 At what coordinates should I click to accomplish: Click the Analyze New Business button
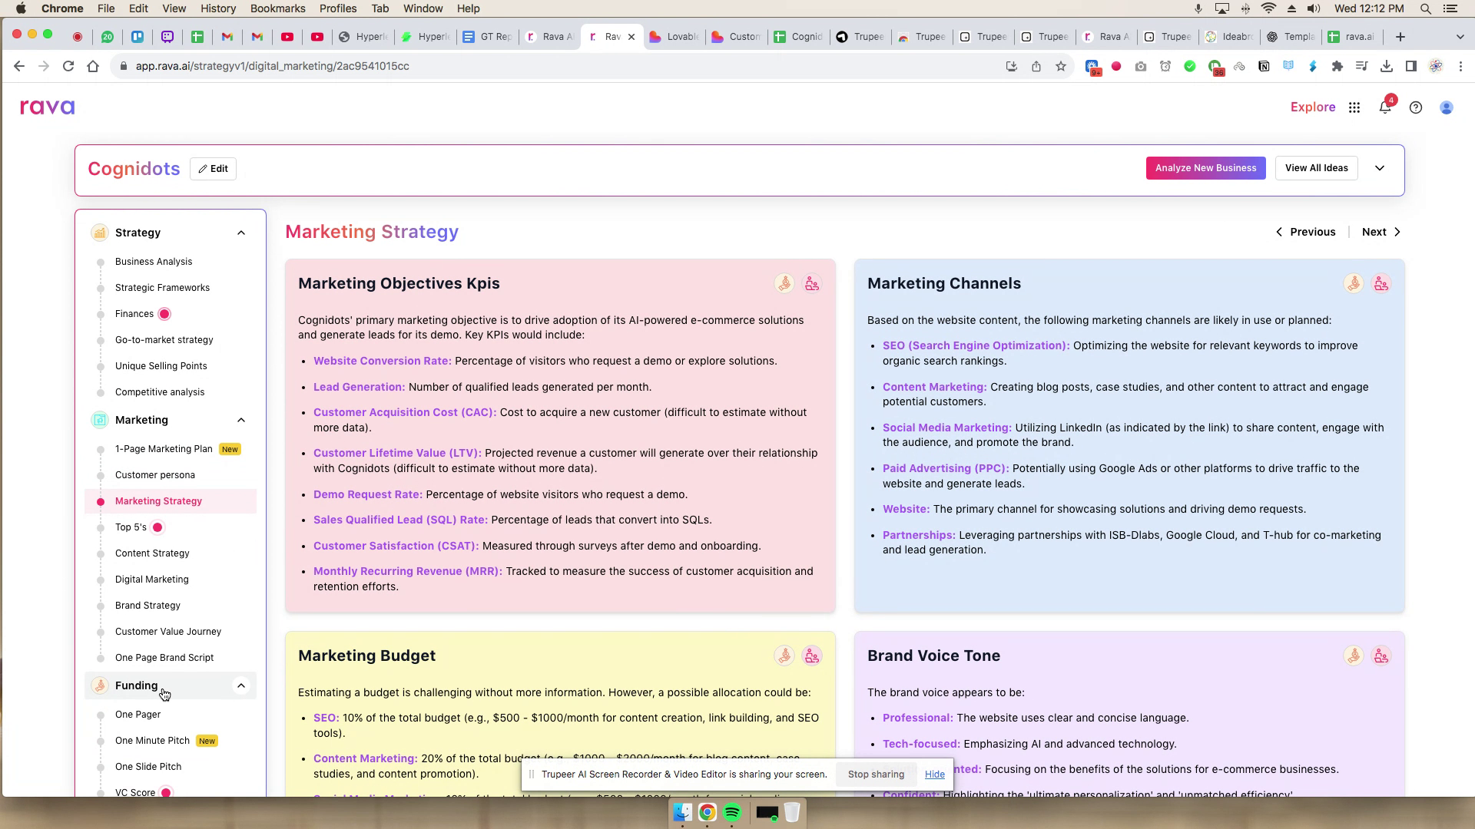tap(1205, 167)
